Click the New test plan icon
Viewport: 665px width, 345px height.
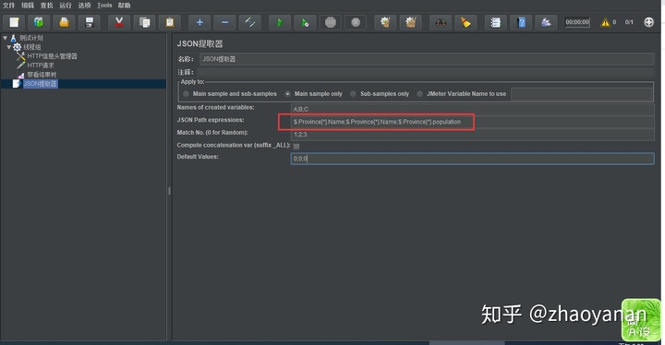point(14,22)
